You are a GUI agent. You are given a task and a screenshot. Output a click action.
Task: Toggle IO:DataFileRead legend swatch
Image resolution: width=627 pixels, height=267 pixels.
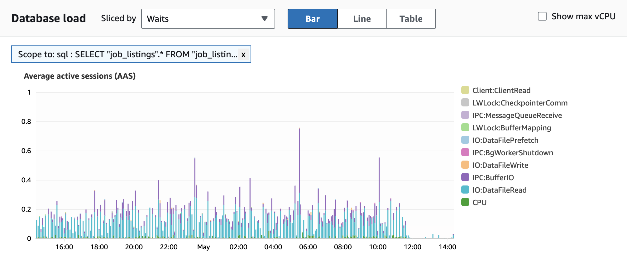[465, 190]
